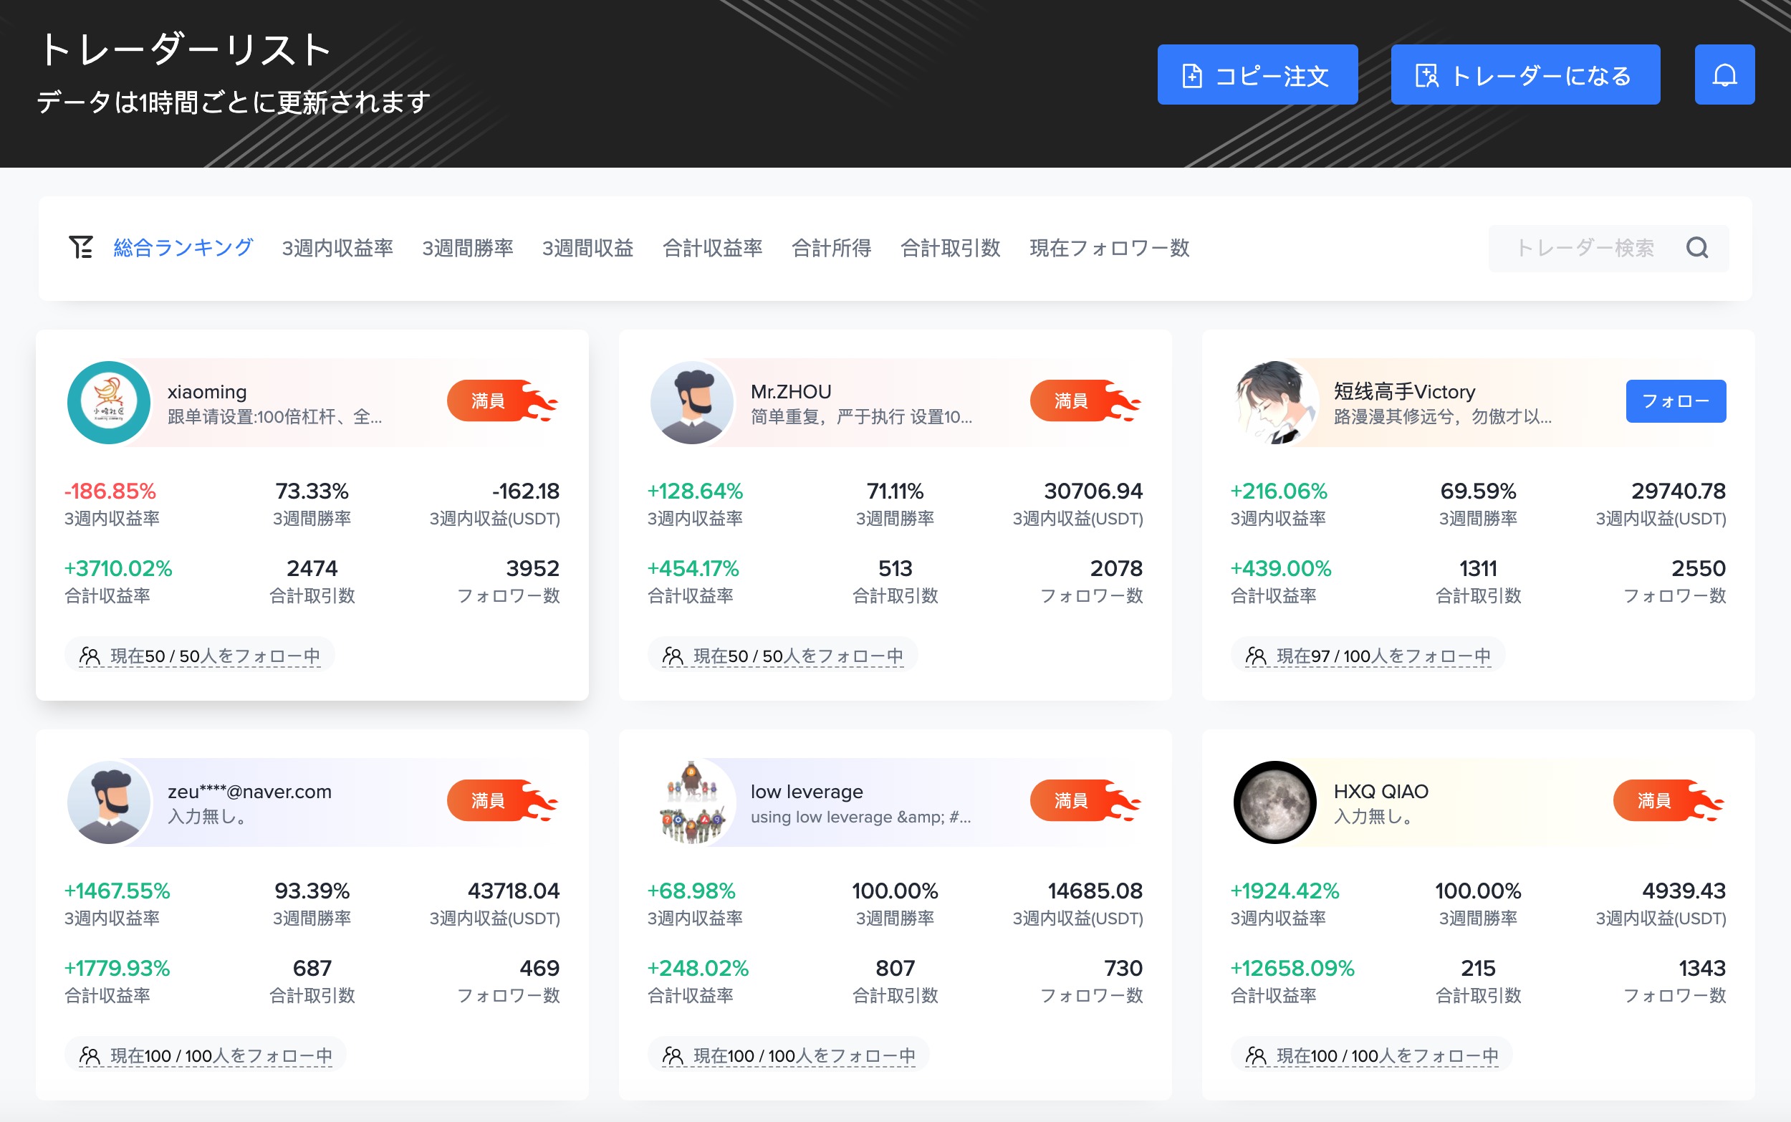Focus the トレーダー検索 search field
The image size is (1791, 1122).
click(x=1584, y=248)
